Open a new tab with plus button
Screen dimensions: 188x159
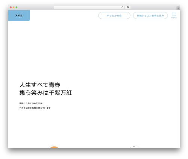click(178, 8)
